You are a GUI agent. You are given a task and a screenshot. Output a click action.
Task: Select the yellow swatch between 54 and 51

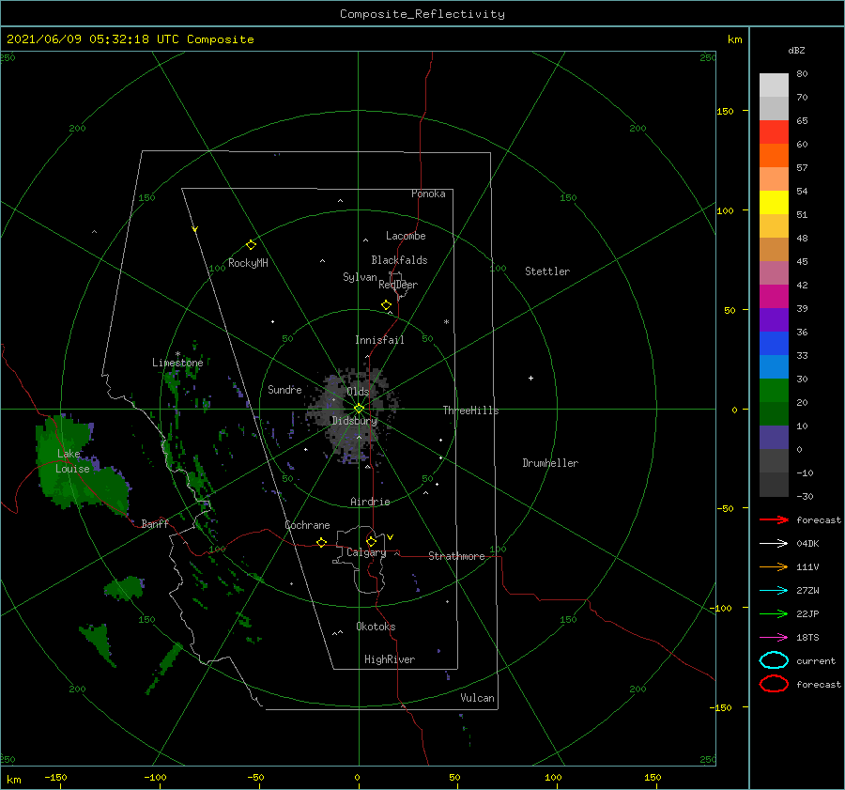click(x=774, y=203)
